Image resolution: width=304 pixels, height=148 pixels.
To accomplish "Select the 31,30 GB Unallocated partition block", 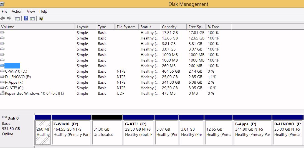I will coord(107,132).
